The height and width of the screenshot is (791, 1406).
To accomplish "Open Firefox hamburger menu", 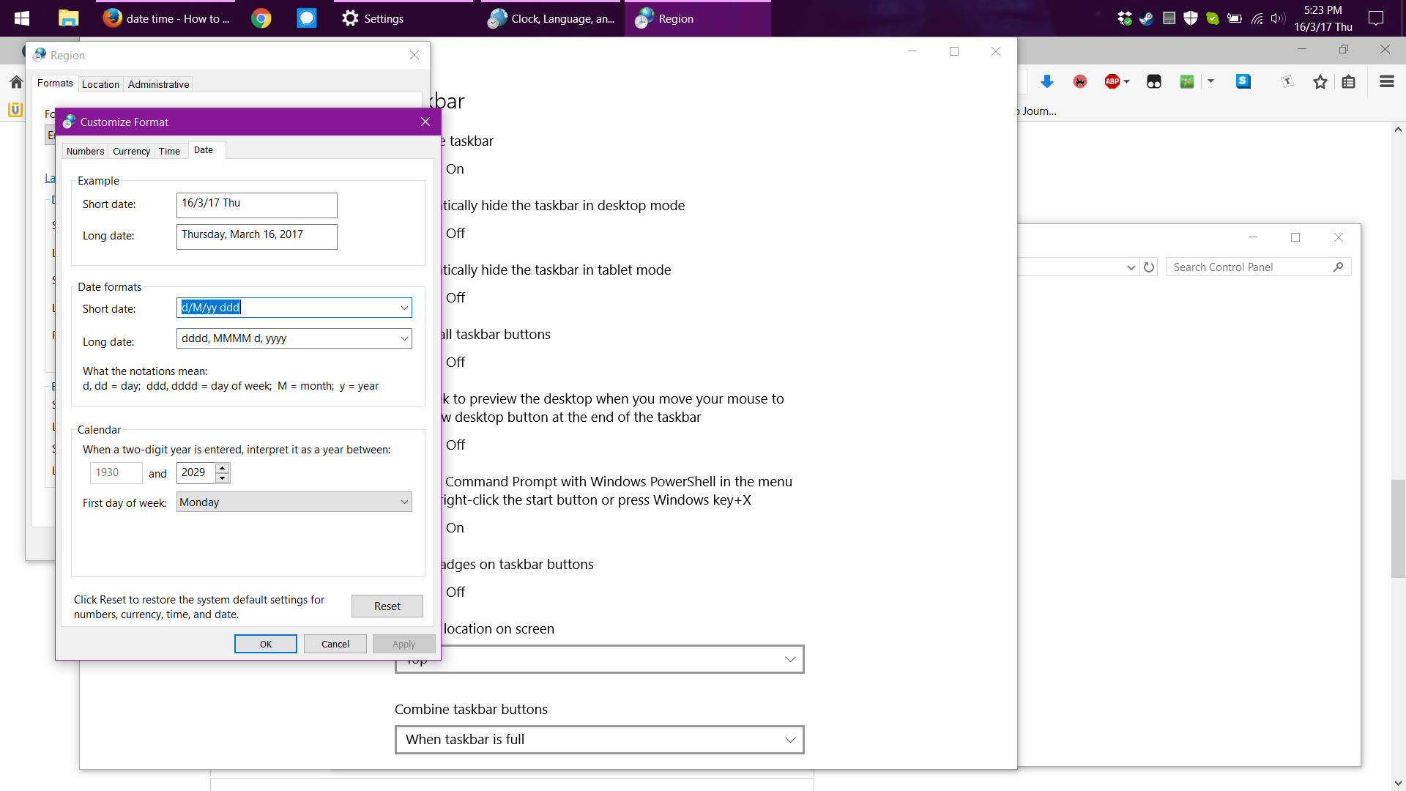I will coord(1386,82).
